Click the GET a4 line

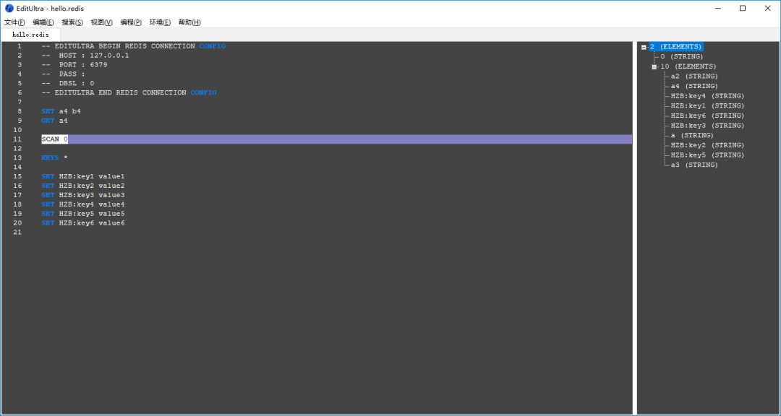point(55,121)
